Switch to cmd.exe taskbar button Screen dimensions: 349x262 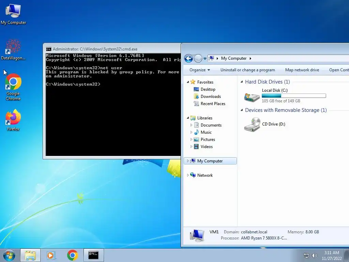(93, 255)
